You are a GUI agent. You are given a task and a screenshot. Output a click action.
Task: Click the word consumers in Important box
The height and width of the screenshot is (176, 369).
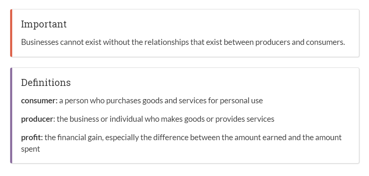325,42
